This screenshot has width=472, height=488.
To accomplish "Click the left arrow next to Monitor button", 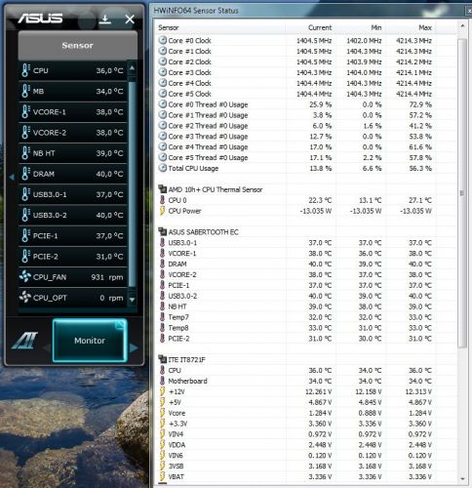I will click(x=47, y=348).
